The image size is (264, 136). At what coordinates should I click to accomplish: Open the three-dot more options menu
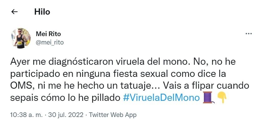pyautogui.click(x=249, y=34)
